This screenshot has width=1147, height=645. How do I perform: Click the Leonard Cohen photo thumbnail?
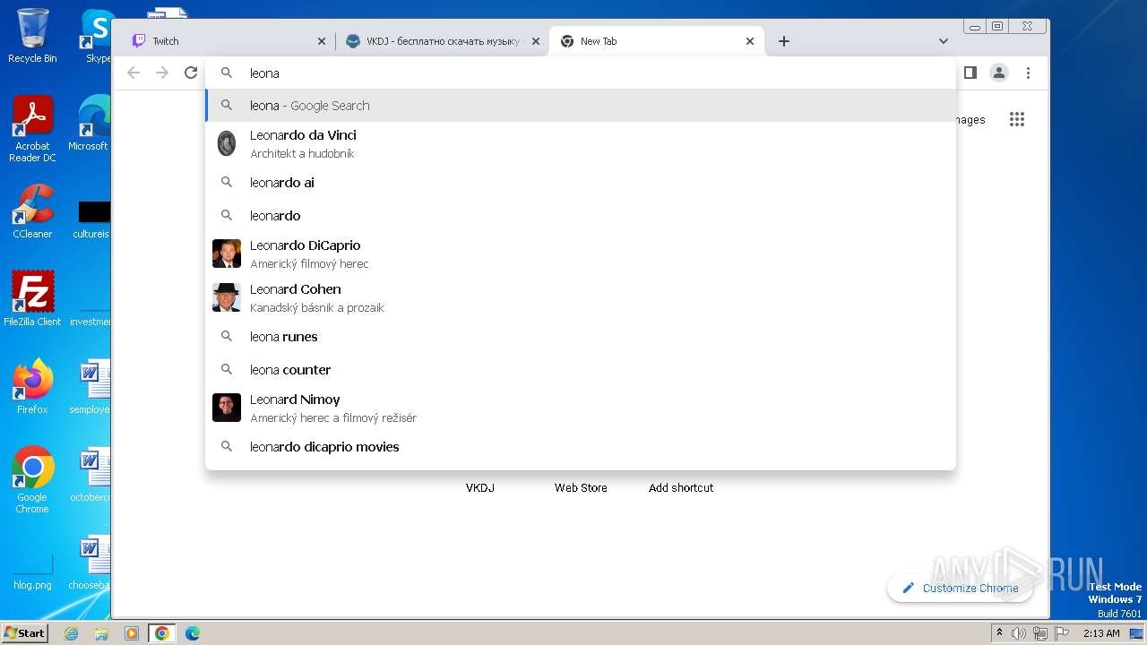(227, 297)
